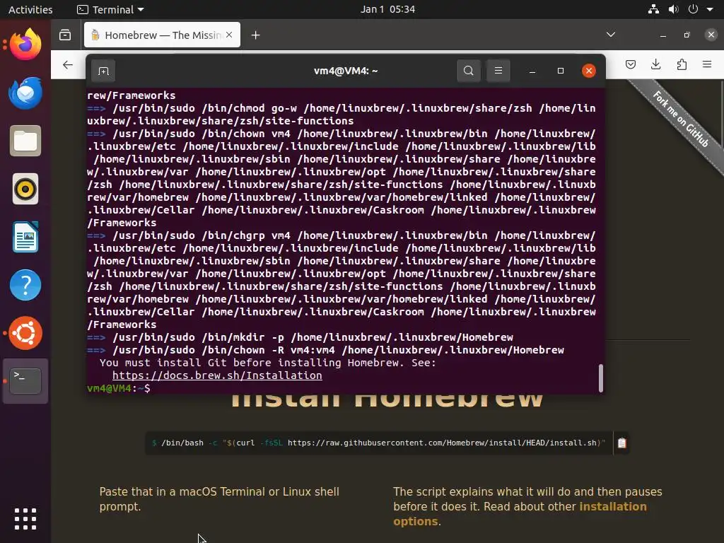The image size is (724, 543).
Task: Close the terminal window
Action: [x=589, y=71]
